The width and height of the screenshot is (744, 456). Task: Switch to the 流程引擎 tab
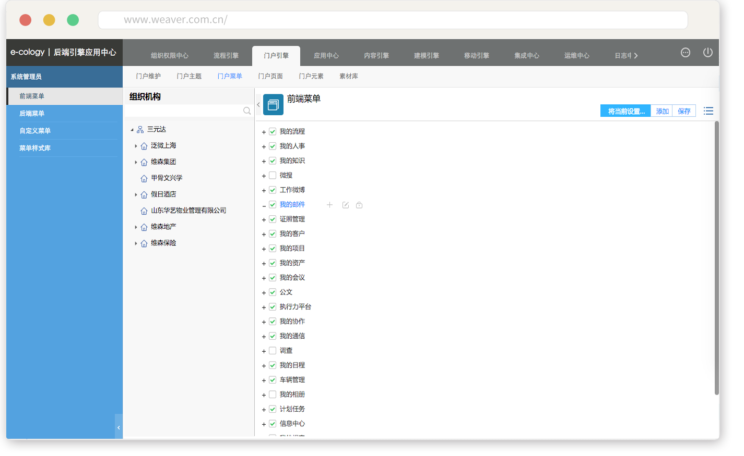click(226, 56)
